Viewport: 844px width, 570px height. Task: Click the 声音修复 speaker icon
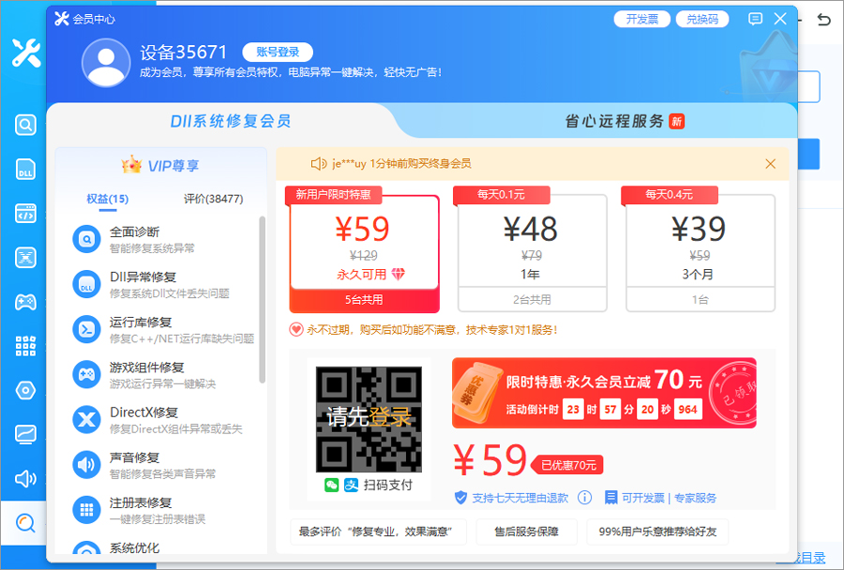(86, 465)
